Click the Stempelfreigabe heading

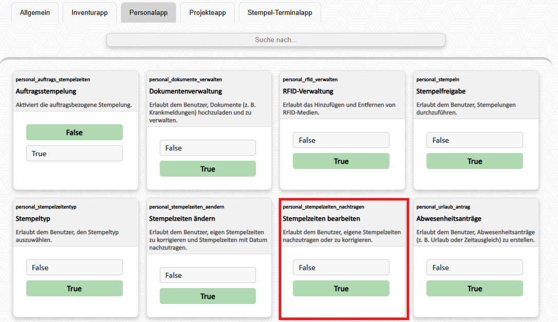pos(441,91)
